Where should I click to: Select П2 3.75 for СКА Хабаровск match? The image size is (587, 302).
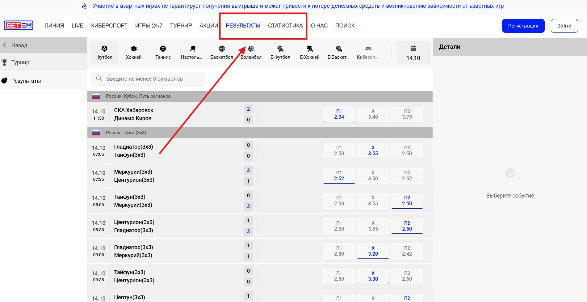(407, 114)
